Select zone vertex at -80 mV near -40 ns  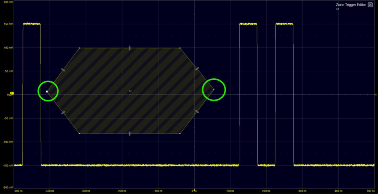(x=180, y=133)
